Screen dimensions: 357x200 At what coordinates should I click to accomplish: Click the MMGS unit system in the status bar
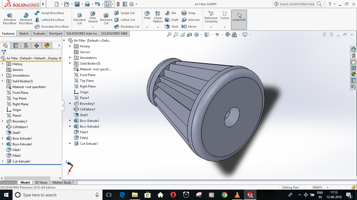click(x=317, y=187)
